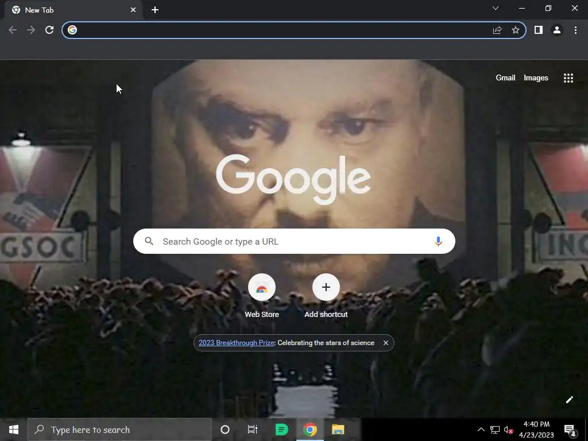The height and width of the screenshot is (441, 588).
Task: Go back with the back arrow
Action: coord(13,30)
